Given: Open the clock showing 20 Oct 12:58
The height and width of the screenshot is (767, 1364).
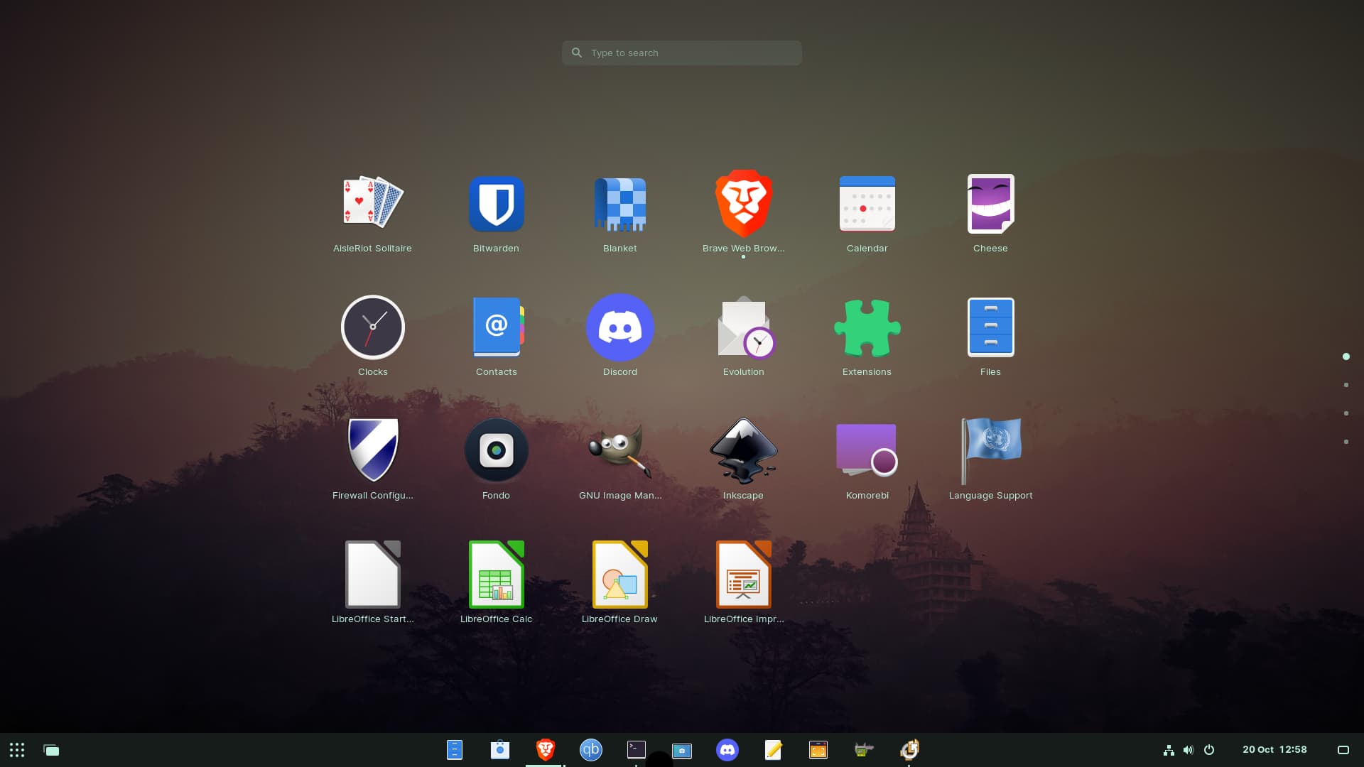Looking at the screenshot, I should [x=1274, y=750].
